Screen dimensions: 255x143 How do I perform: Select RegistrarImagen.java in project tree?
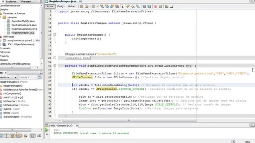point(23,33)
